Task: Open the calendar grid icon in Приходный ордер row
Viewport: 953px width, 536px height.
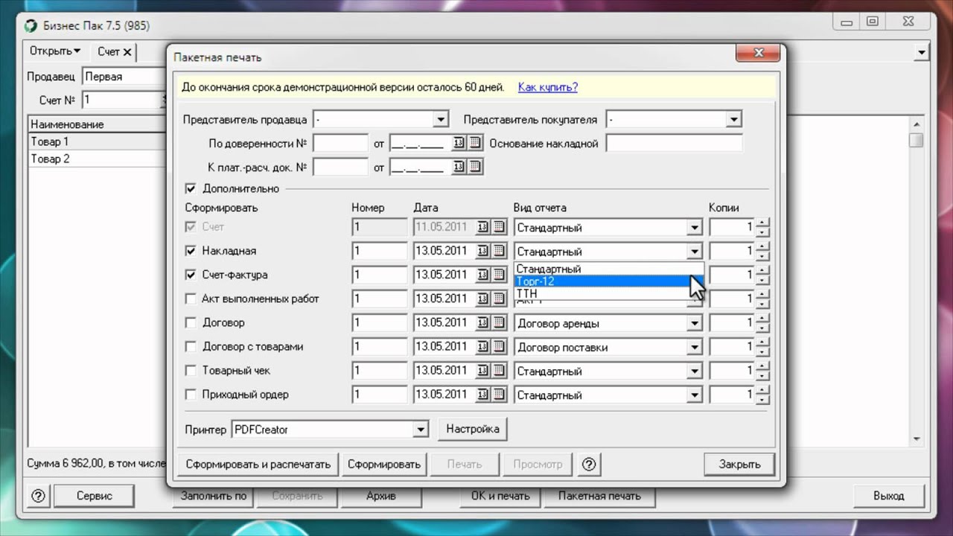Action: (x=498, y=394)
